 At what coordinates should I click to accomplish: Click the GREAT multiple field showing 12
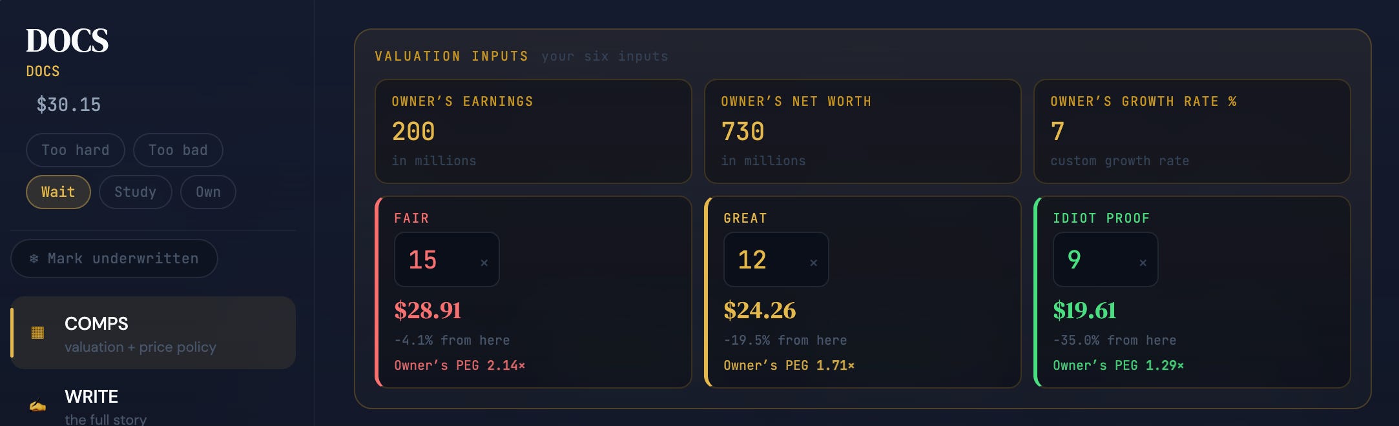tap(776, 259)
